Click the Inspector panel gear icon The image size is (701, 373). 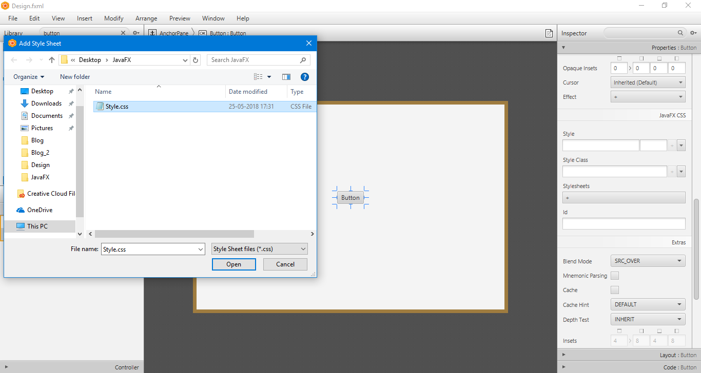pyautogui.click(x=693, y=33)
